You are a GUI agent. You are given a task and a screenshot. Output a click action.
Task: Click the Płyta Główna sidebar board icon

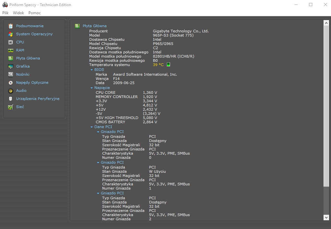point(11,58)
